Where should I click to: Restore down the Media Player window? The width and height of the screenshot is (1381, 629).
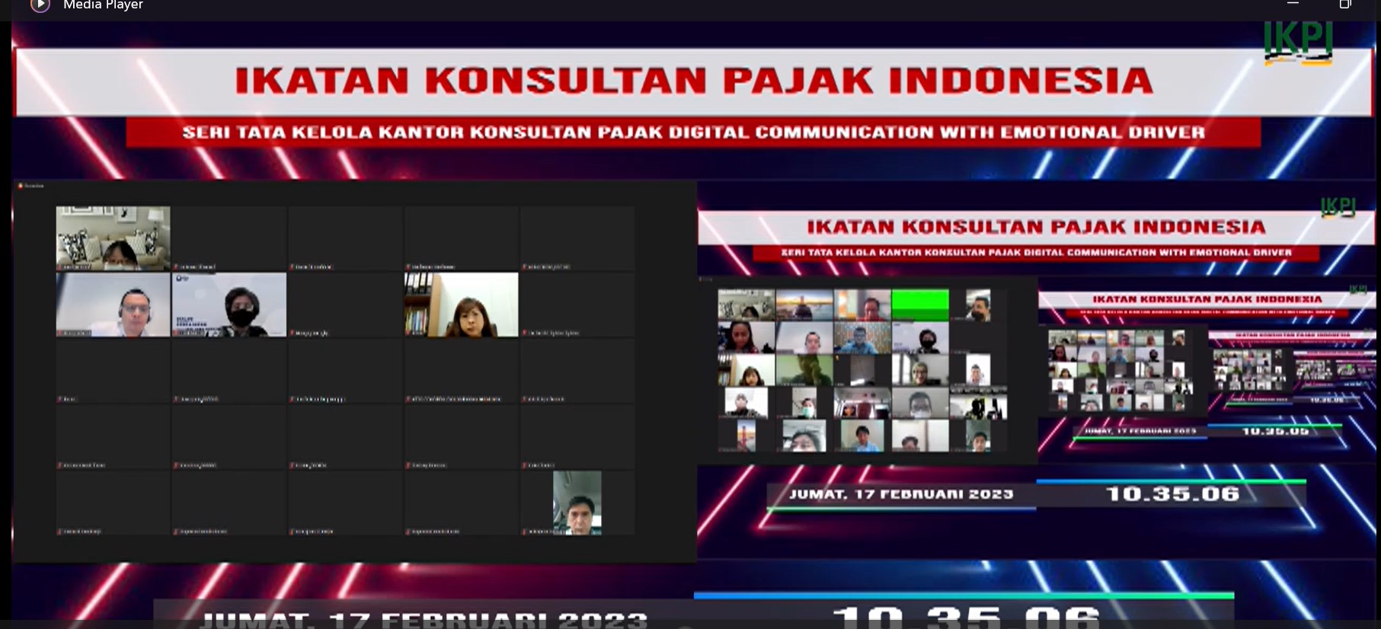1345,5
